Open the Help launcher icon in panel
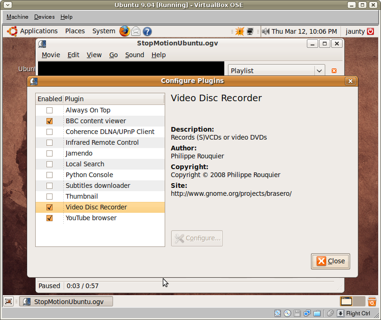This screenshot has height=320, width=381. pyautogui.click(x=147, y=31)
